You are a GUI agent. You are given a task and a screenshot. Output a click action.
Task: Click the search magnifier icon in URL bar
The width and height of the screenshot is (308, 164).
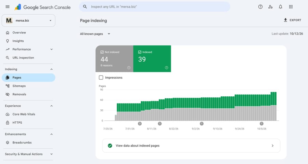coord(85,7)
